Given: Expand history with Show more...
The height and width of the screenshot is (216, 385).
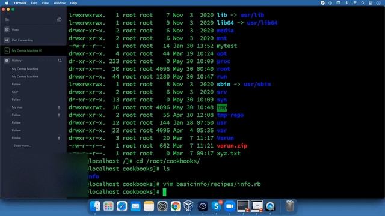Looking at the screenshot, I should (22, 146).
